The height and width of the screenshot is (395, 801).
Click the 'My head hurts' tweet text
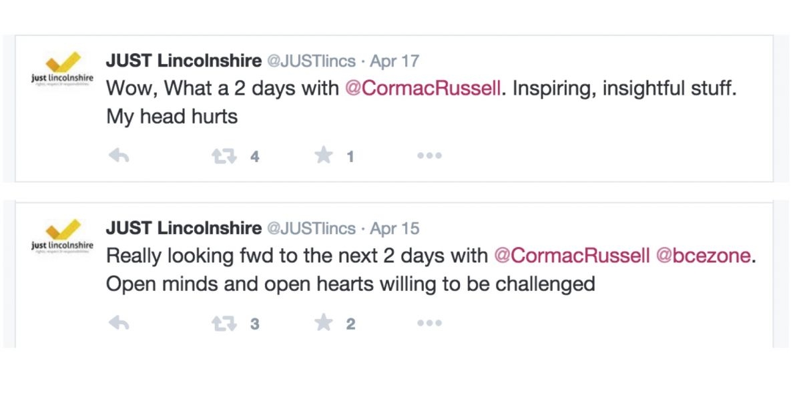(x=172, y=117)
